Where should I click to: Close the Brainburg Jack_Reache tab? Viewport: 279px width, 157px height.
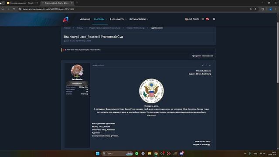[71, 3]
